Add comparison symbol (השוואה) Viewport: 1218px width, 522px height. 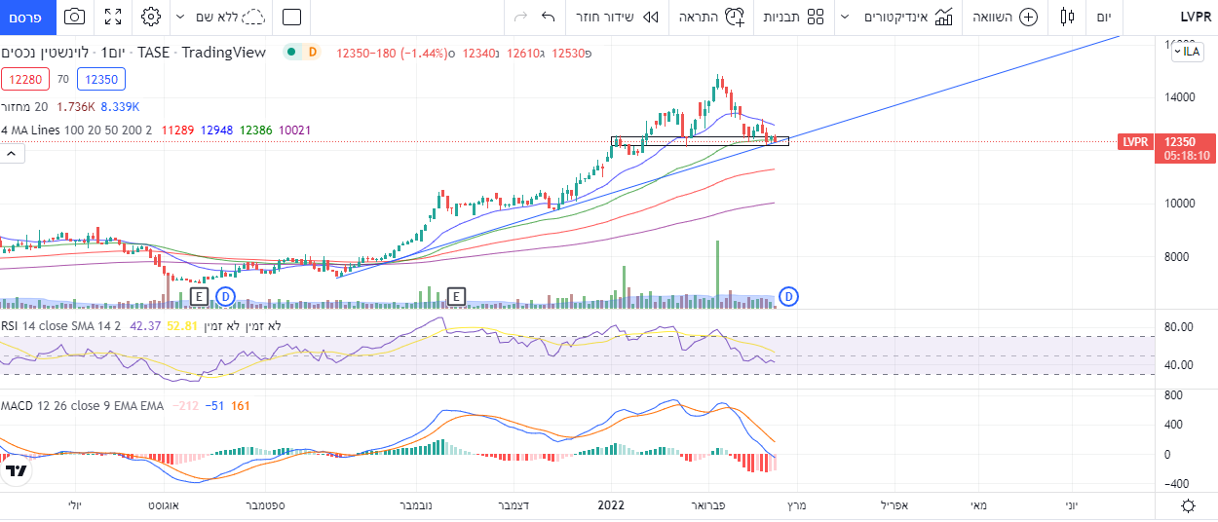coord(1006,17)
